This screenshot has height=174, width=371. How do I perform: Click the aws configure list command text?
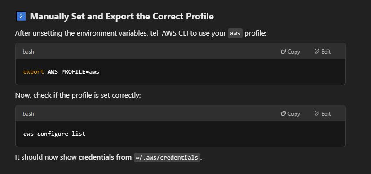[x=54, y=134]
